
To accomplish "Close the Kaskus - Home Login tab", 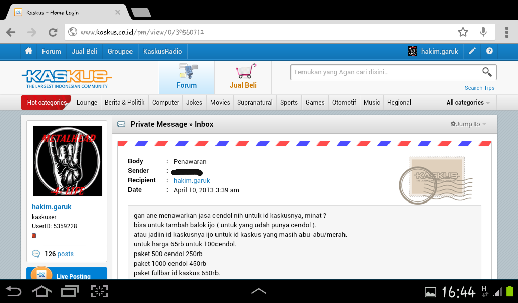I will [117, 12].
